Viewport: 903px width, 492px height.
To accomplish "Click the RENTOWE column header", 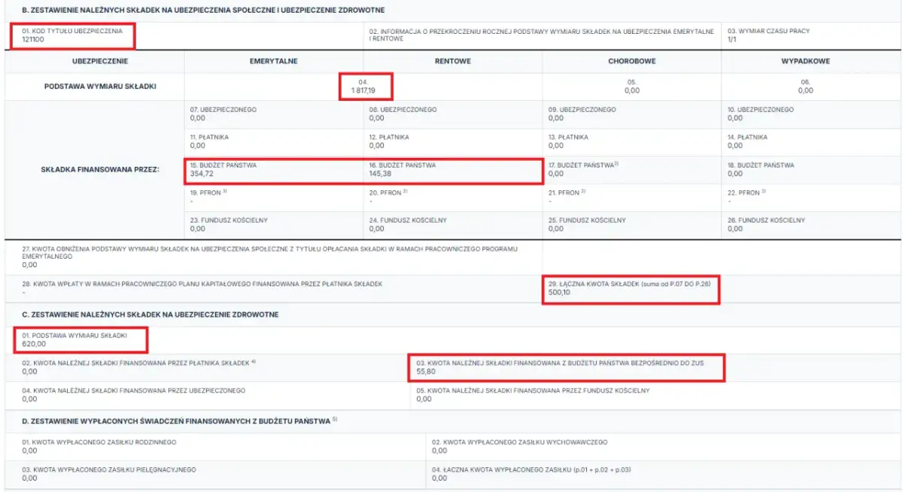I will (x=452, y=61).
